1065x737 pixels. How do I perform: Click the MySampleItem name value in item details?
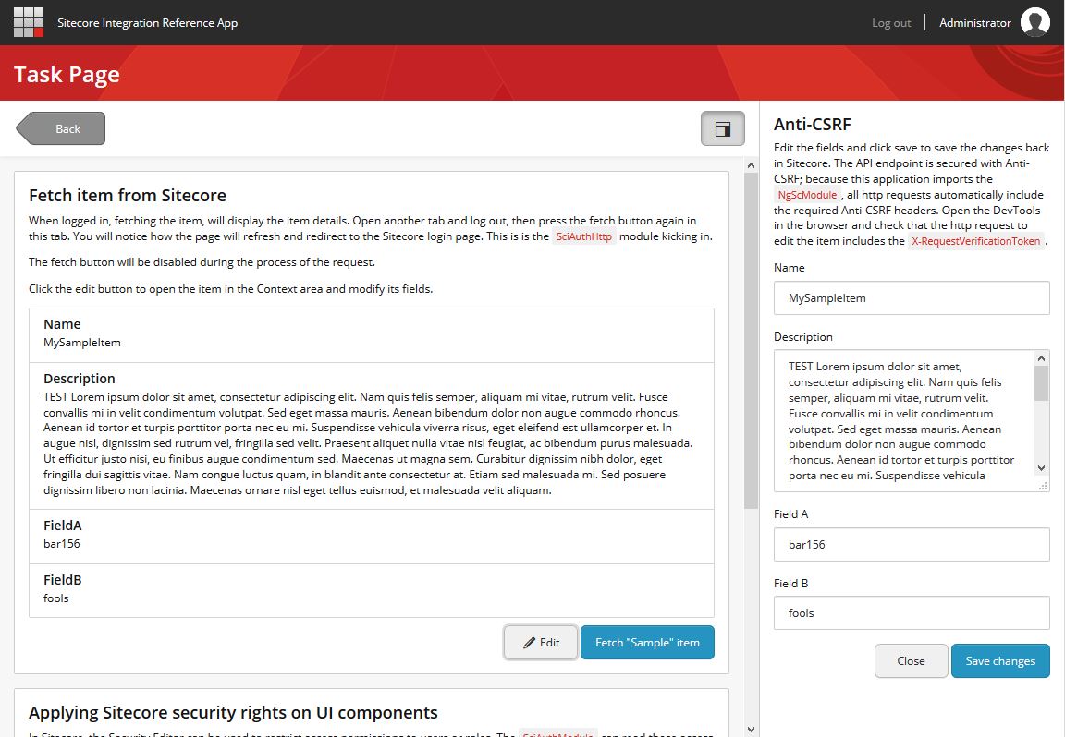[82, 343]
